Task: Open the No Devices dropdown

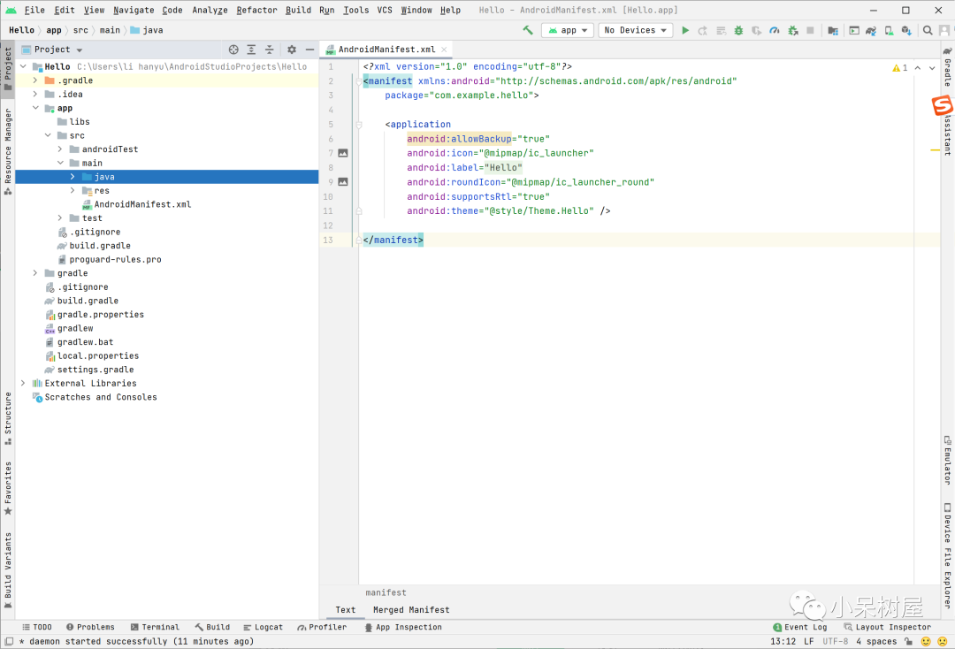Action: (x=635, y=30)
